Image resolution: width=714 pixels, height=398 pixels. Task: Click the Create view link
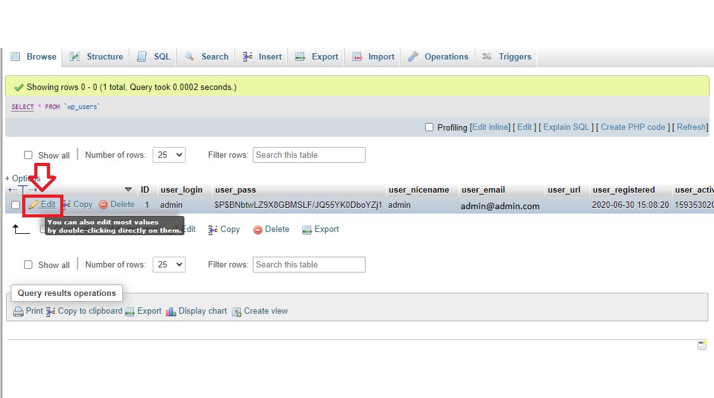pyautogui.click(x=266, y=311)
